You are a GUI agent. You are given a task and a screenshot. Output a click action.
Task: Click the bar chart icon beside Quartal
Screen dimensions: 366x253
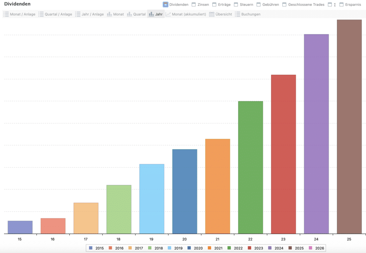(x=129, y=14)
